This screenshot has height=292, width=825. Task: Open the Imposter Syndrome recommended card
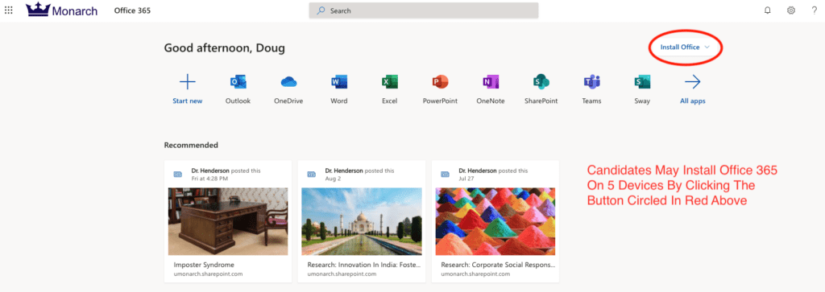tap(228, 222)
